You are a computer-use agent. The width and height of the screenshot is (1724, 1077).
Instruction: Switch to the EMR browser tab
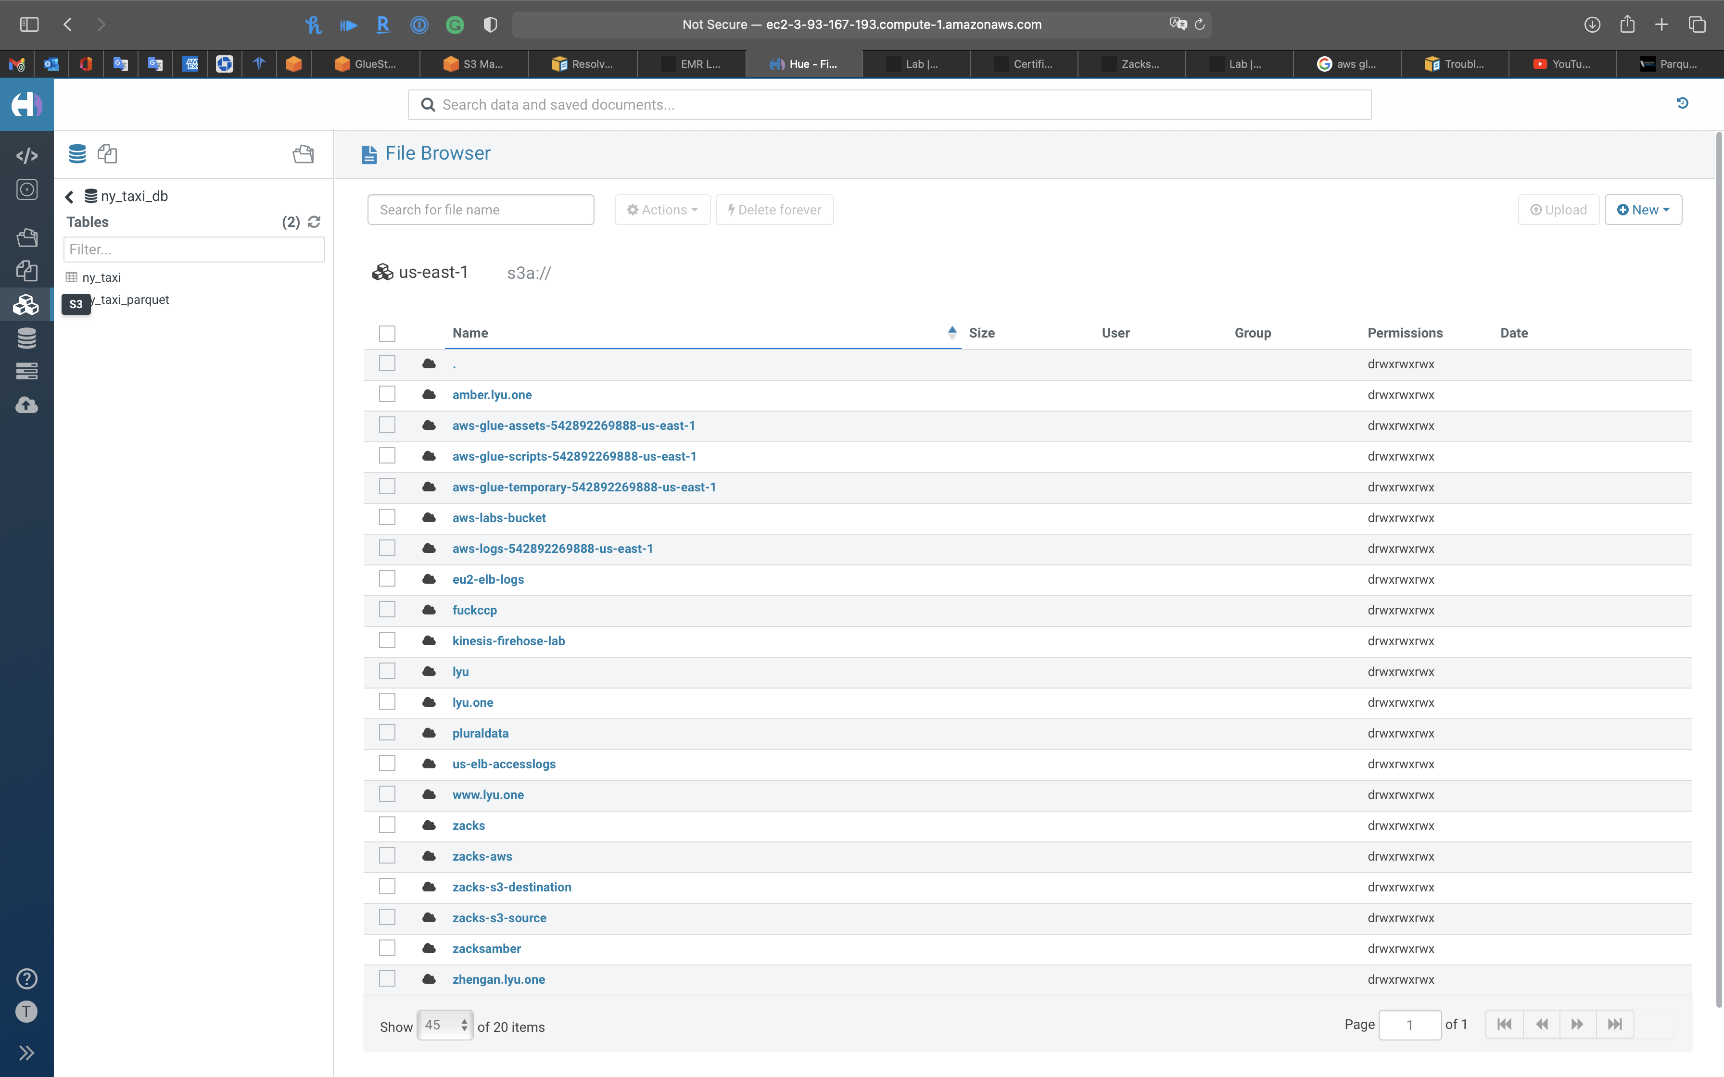(692, 64)
